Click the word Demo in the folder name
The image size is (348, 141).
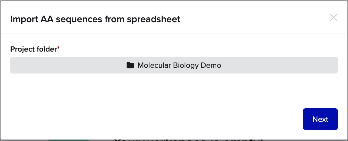(x=211, y=65)
